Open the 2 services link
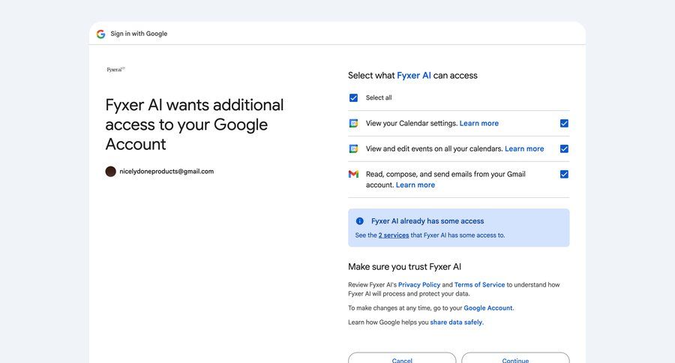Viewport: 675px width, 363px height. pos(394,235)
